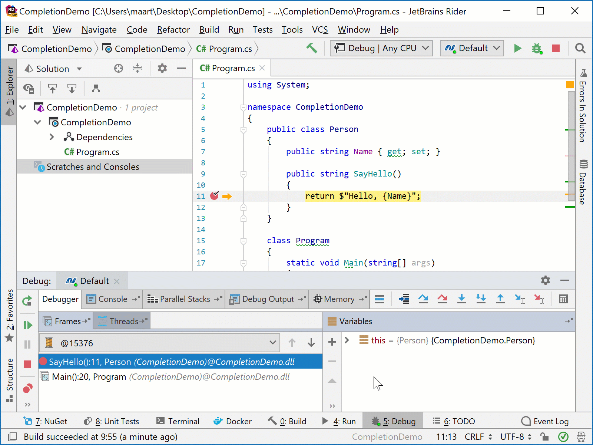
Task: Stop the debugging session
Action: 27,364
